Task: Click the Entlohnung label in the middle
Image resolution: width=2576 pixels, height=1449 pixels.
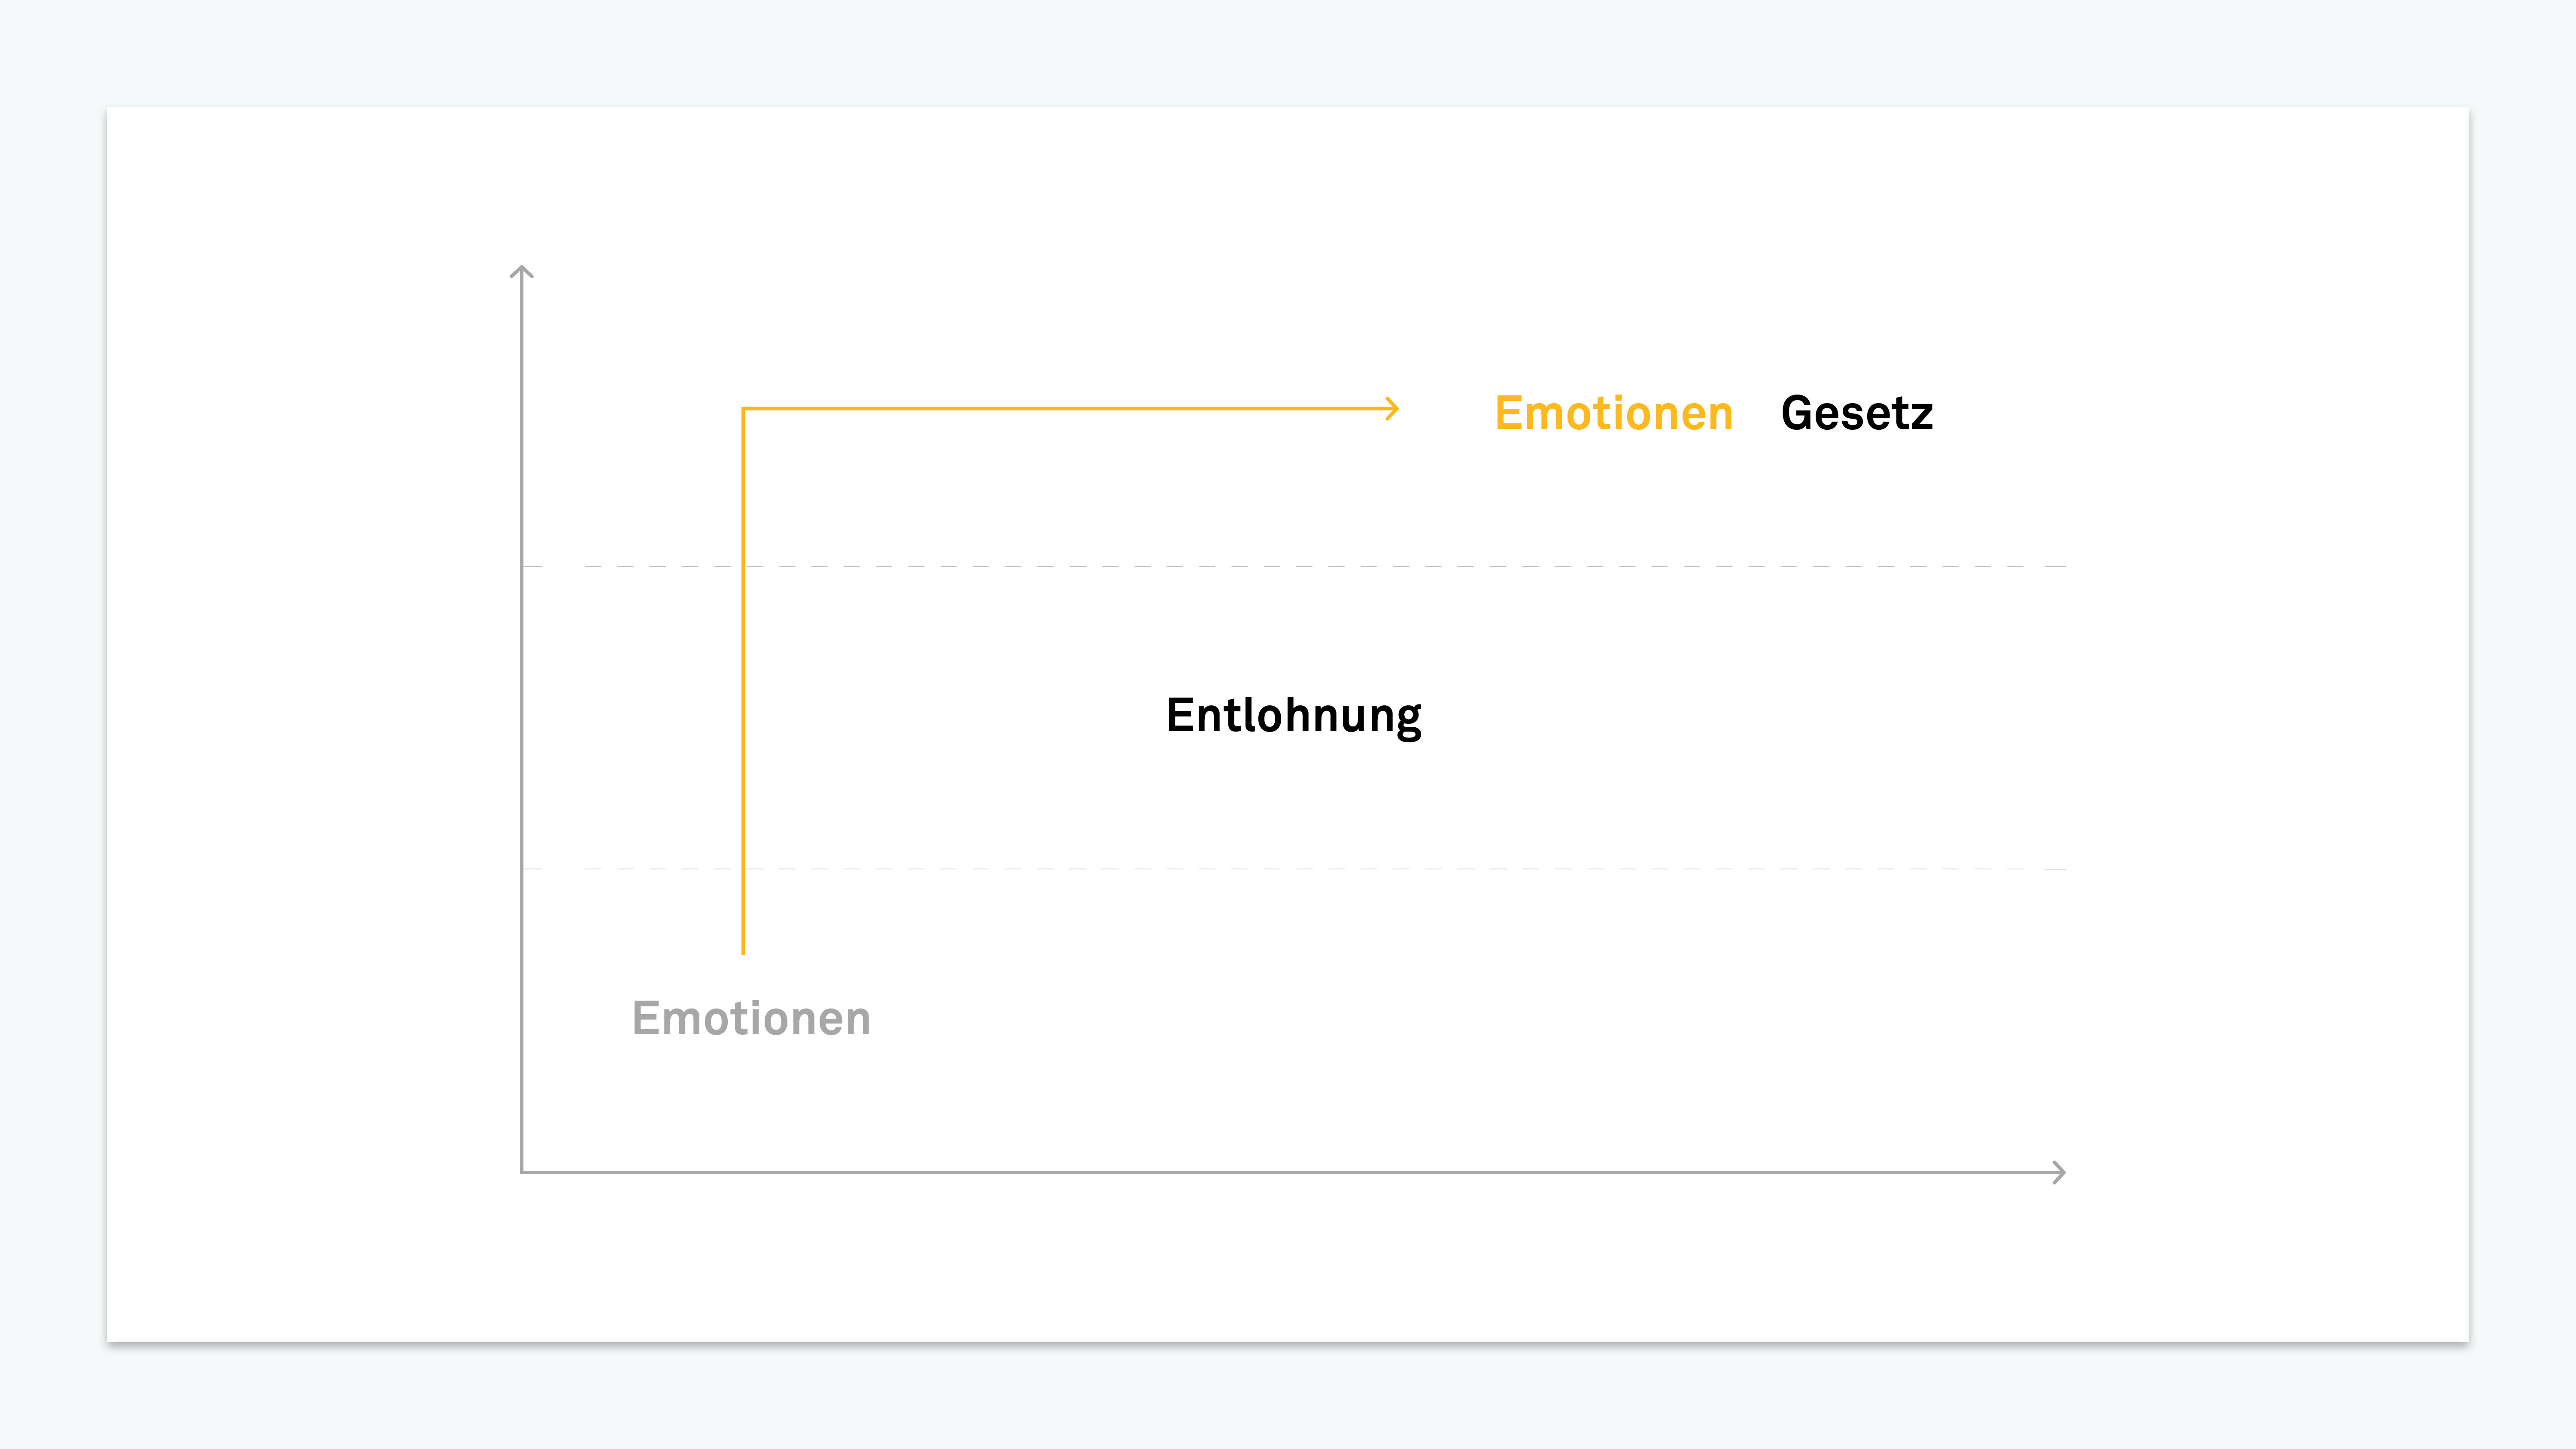Action: pos(1293,716)
